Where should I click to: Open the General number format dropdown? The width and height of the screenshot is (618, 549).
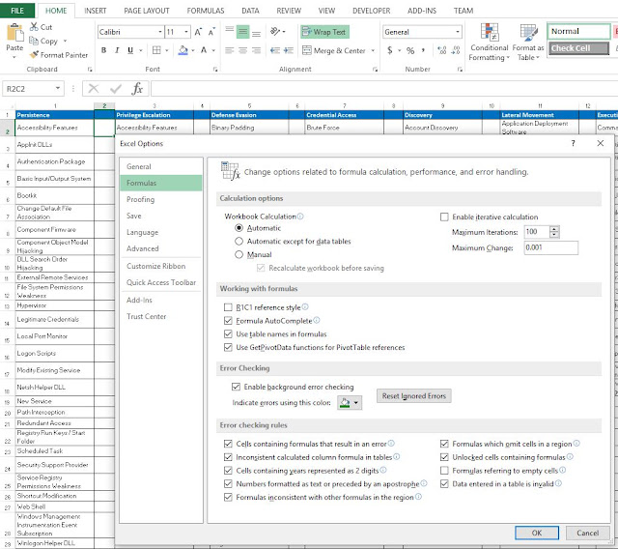pos(458,32)
